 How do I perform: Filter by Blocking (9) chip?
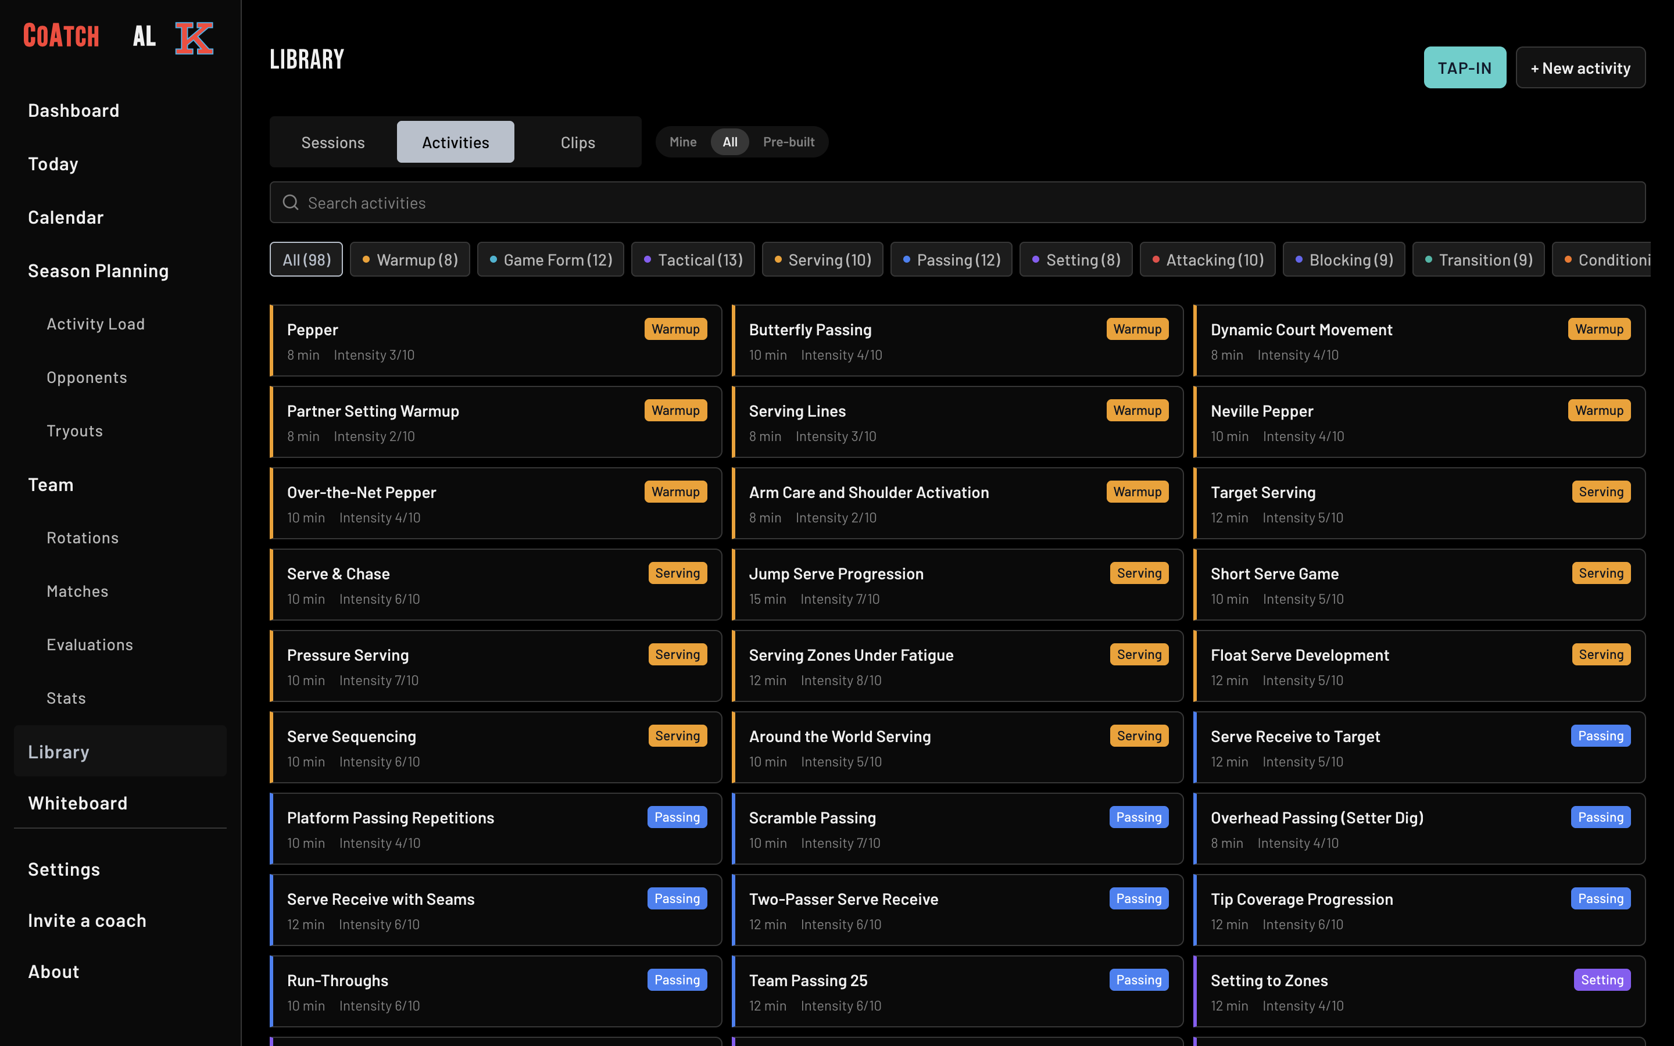(1343, 259)
